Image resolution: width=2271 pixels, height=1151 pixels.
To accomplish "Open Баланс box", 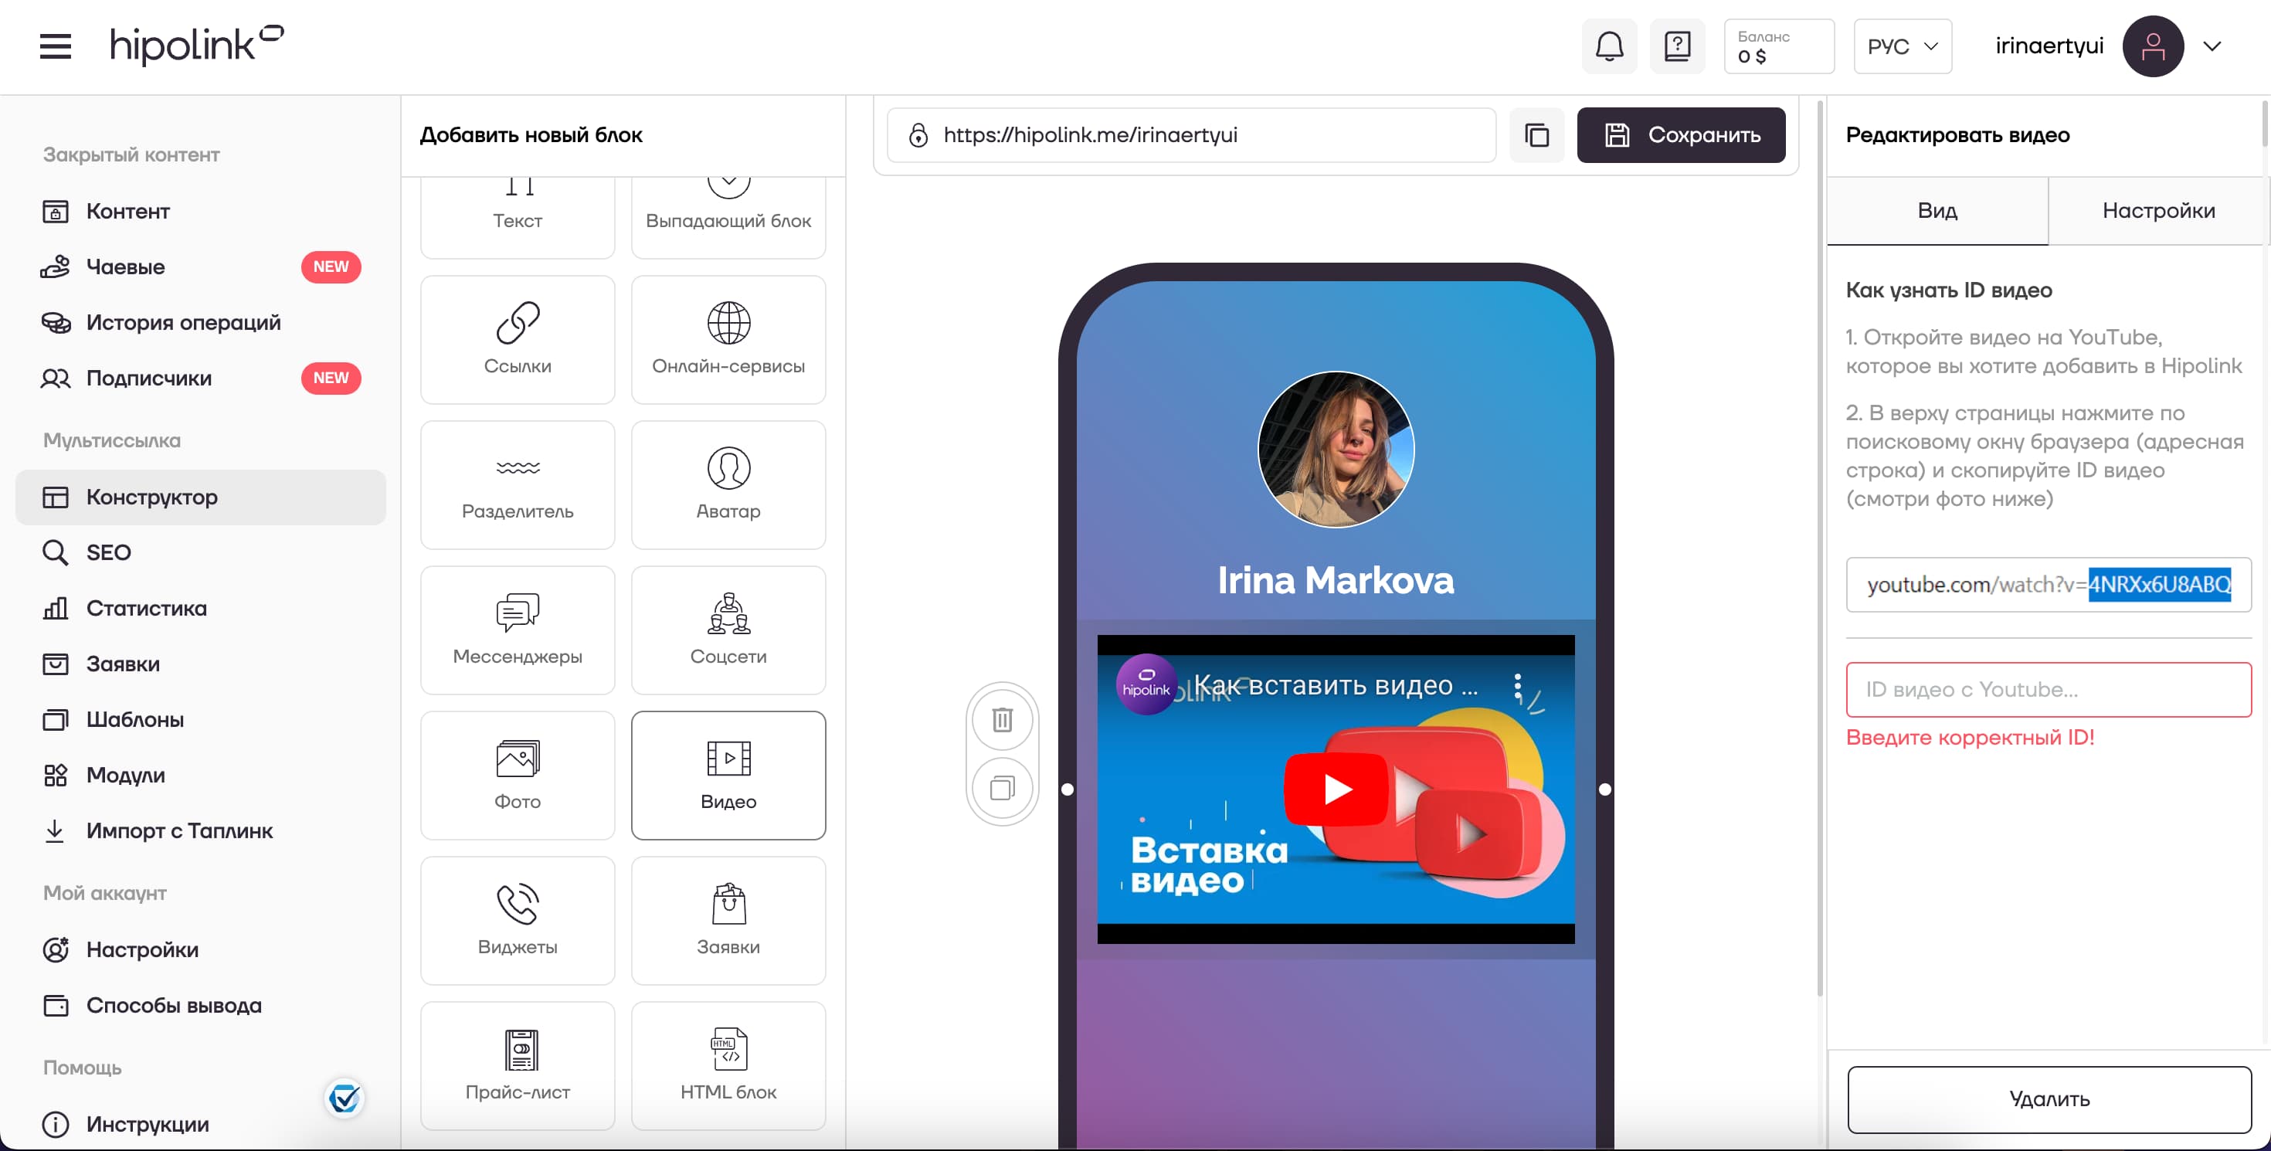I will click(1779, 46).
